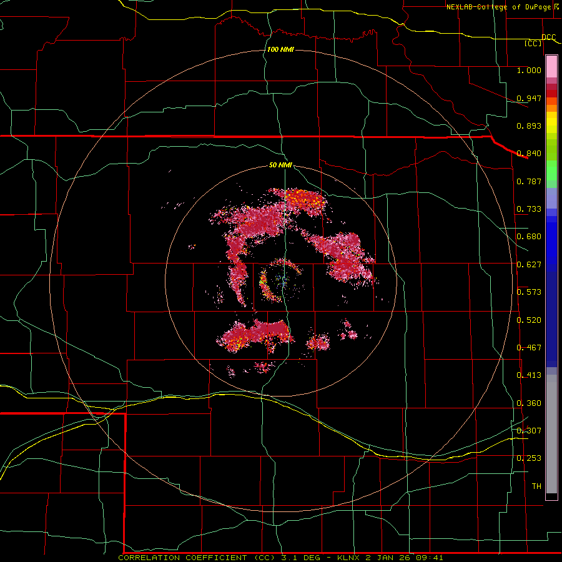Click the 0.253 scale value
The width and height of the screenshot is (562, 562).
(x=529, y=458)
